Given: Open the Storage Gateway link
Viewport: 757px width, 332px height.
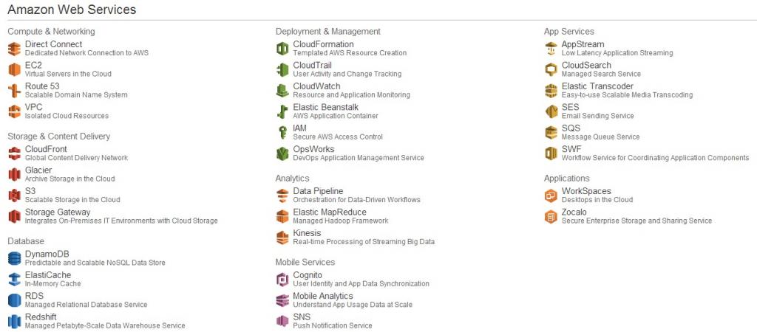Looking at the screenshot, I should [58, 212].
